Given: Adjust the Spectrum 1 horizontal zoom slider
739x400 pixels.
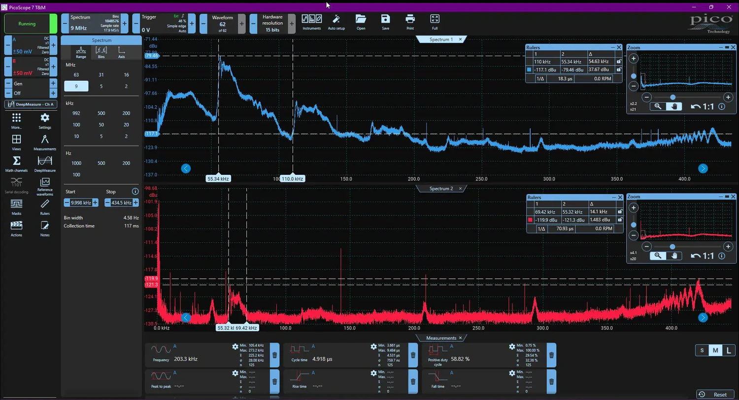Looking at the screenshot, I should tap(672, 97).
